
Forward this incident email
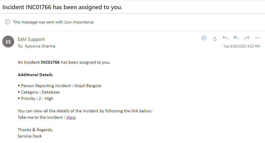(x=247, y=38)
